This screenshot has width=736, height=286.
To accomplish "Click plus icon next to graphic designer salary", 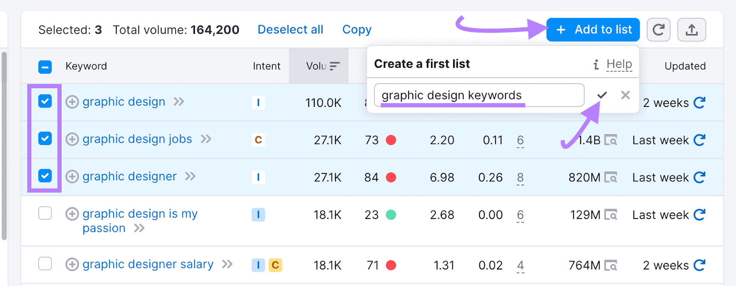I will point(72,264).
